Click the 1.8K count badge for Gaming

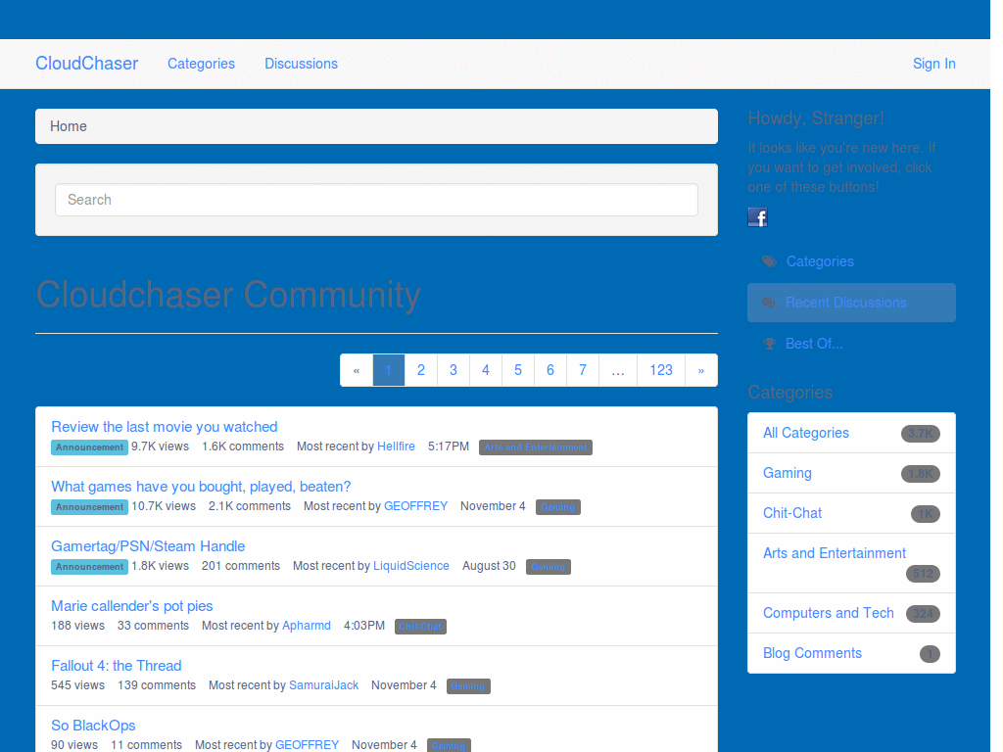[x=921, y=474]
